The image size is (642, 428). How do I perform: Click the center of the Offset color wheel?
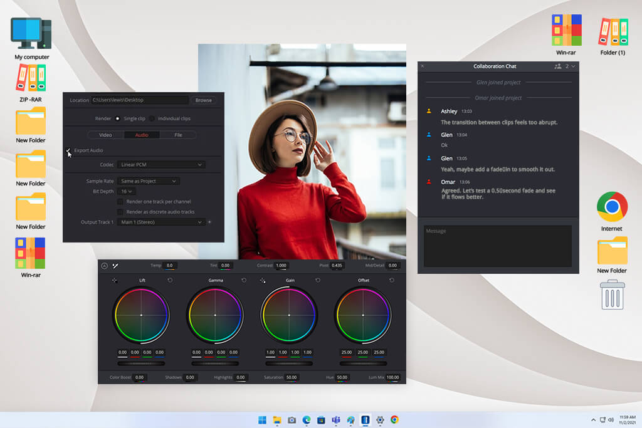[363, 315]
